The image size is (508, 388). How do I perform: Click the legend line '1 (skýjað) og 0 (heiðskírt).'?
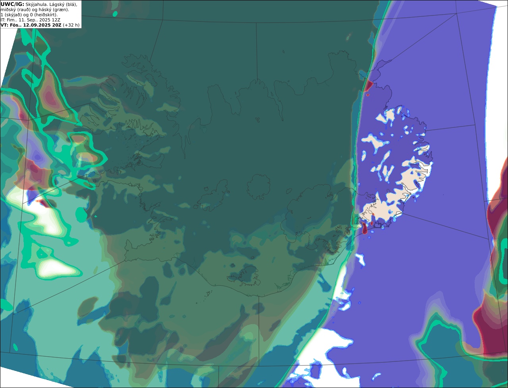[x=29, y=15]
